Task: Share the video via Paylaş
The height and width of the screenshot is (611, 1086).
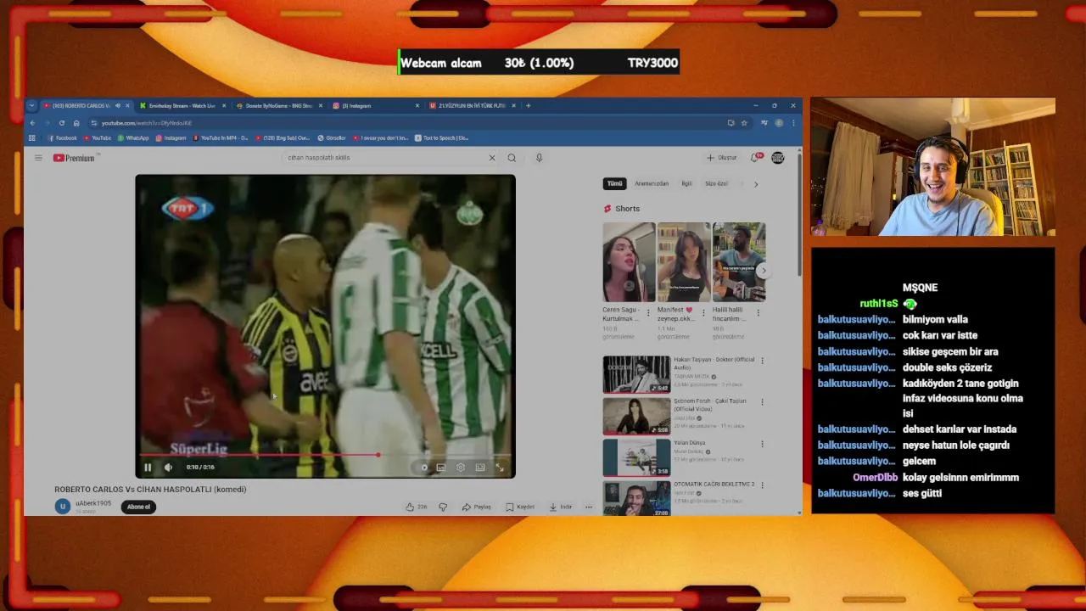Action: pos(477,507)
